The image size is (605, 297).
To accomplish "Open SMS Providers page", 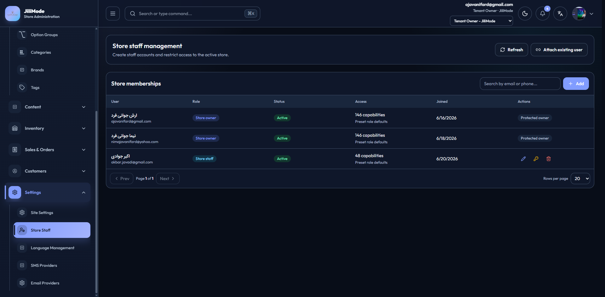I will (52, 266).
